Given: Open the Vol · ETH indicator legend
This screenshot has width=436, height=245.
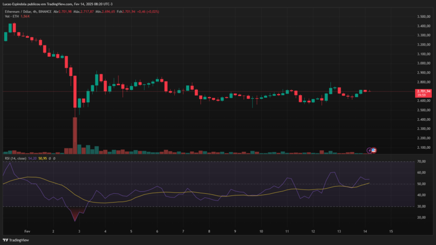Looking at the screenshot, I should (x=12, y=16).
